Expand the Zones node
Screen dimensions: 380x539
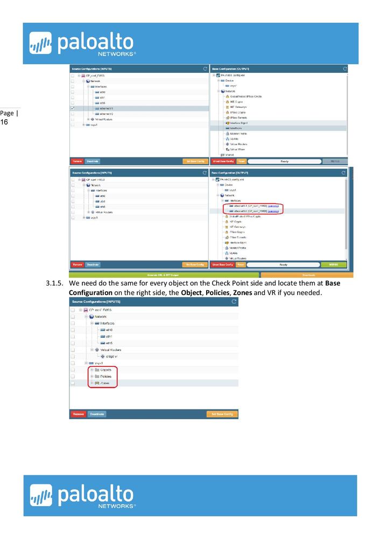pos(92,383)
